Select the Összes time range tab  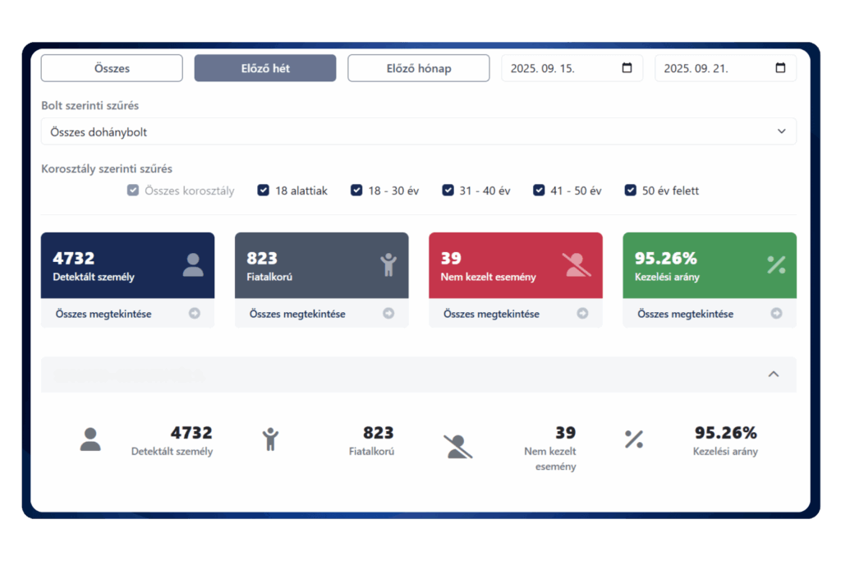(112, 68)
